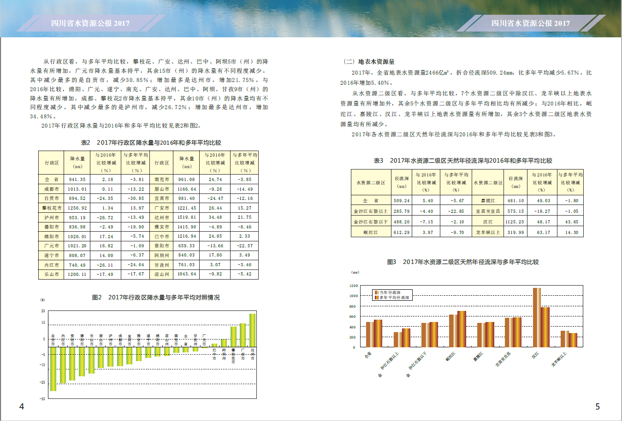Select the 941.35 precipitation cell for 全省
Screen dimensions: 622x421
point(77,180)
